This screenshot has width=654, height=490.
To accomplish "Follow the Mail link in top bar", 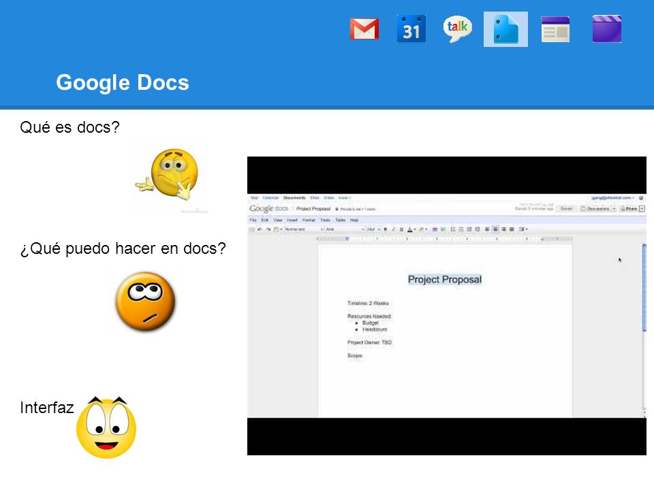I will tap(254, 198).
